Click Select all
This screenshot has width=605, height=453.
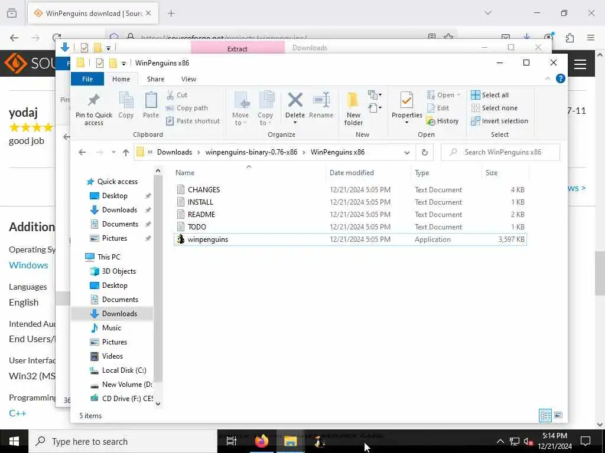click(490, 95)
